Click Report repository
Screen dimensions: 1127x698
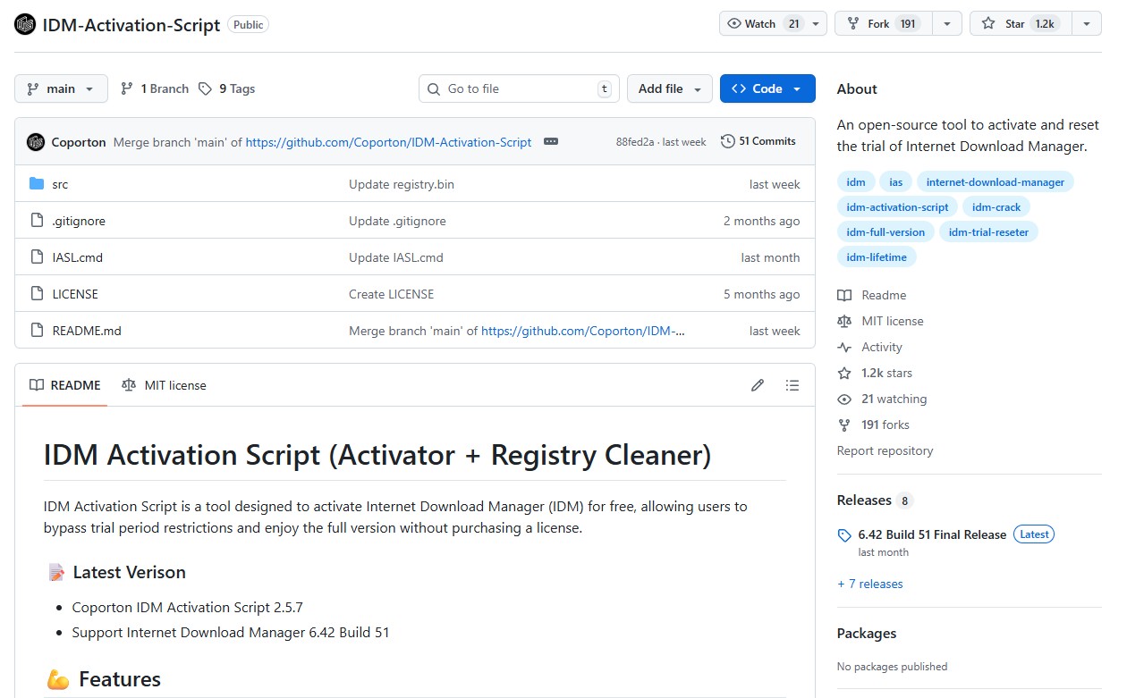(885, 450)
